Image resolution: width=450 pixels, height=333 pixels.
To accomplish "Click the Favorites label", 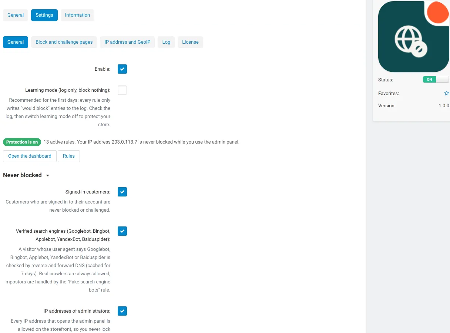I will [x=389, y=94].
